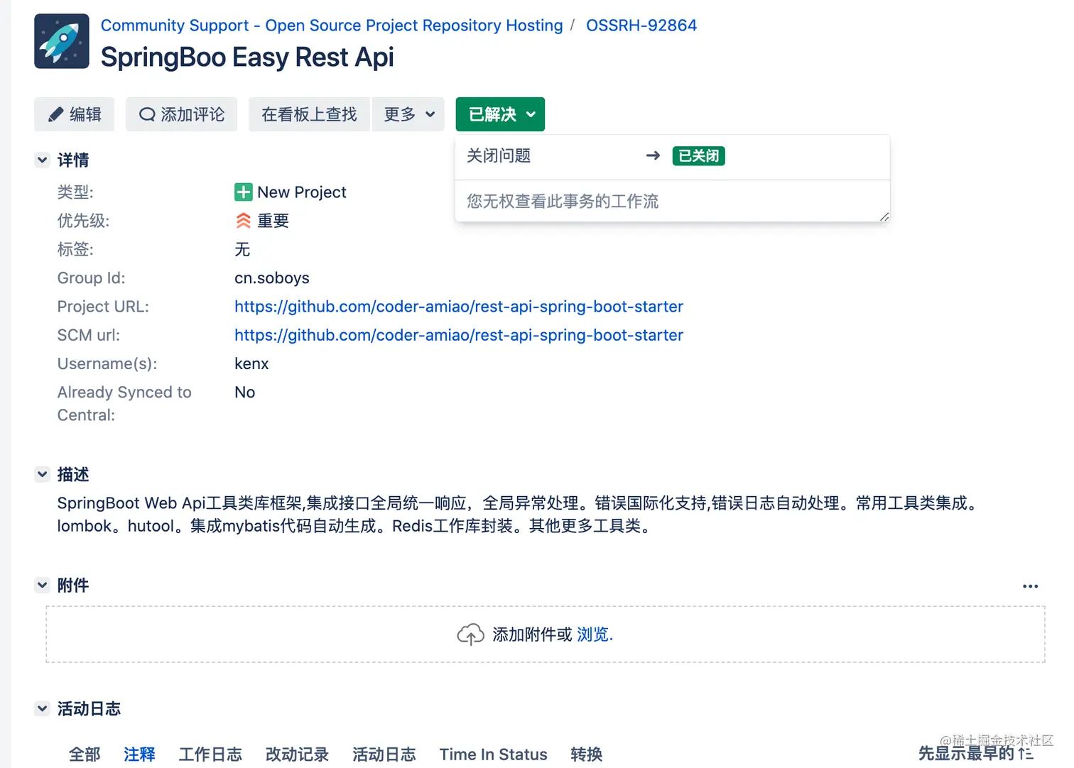Viewport: 1074px width, 768px height.
Task: Switch to the 注释 tab
Action: click(x=139, y=754)
